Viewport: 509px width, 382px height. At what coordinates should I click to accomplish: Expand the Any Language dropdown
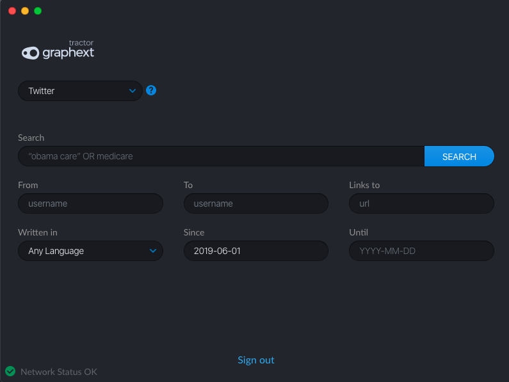[90, 251]
